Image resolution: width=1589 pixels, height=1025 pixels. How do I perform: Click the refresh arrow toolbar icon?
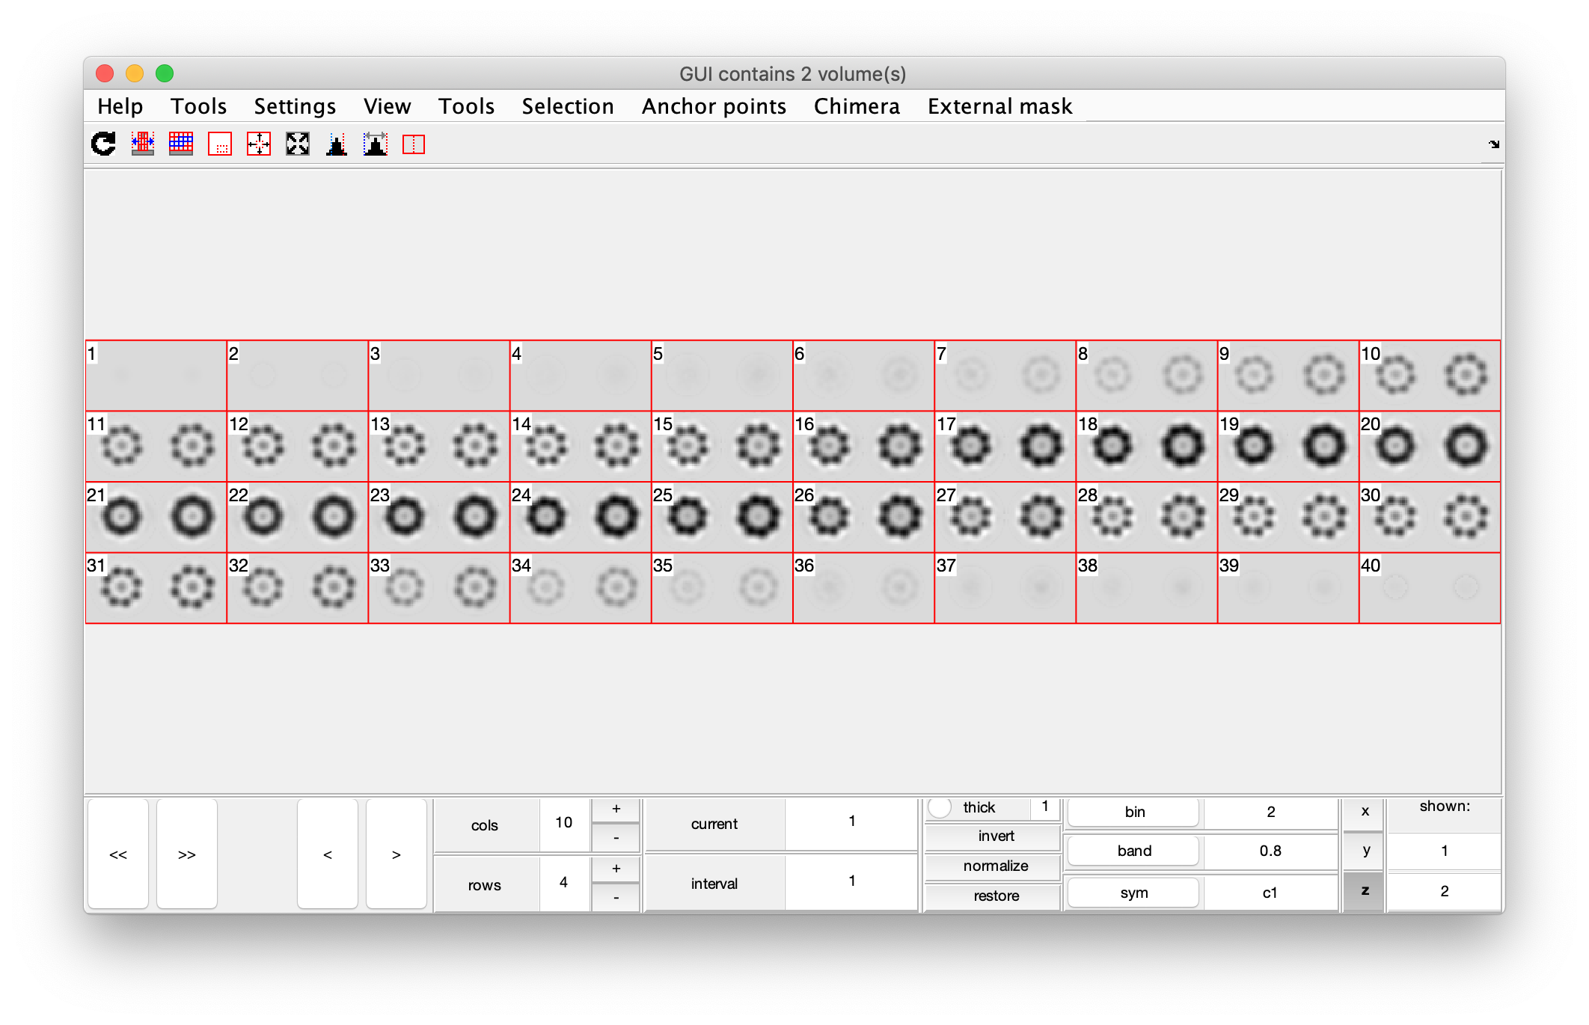click(103, 144)
